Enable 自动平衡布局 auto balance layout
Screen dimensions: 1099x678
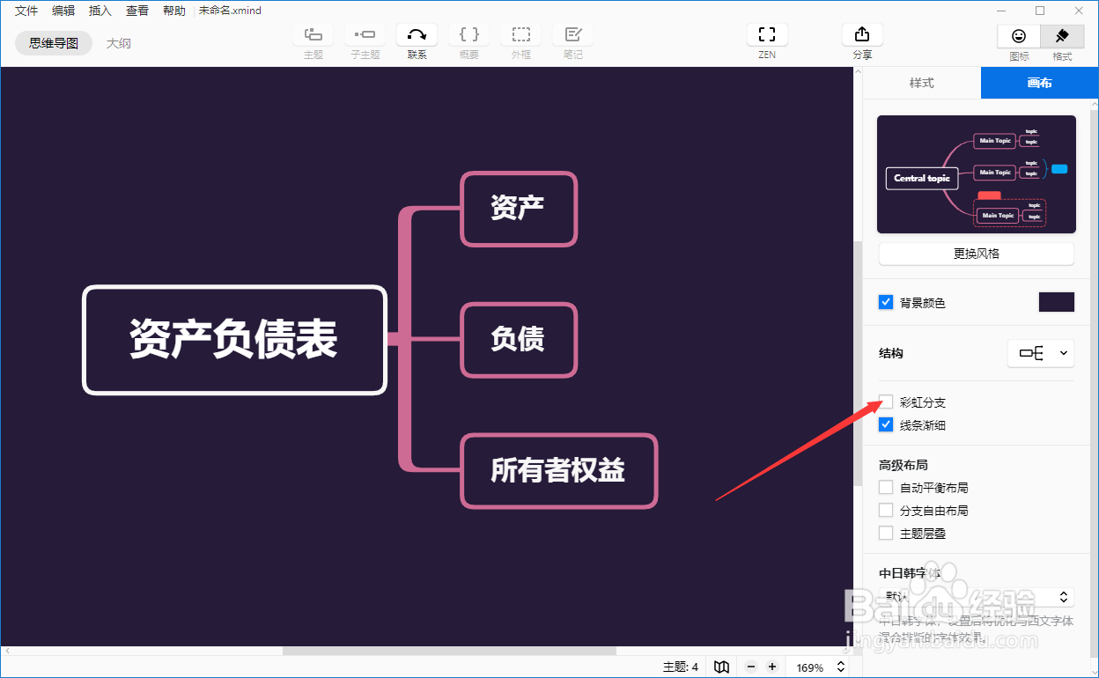pos(886,487)
